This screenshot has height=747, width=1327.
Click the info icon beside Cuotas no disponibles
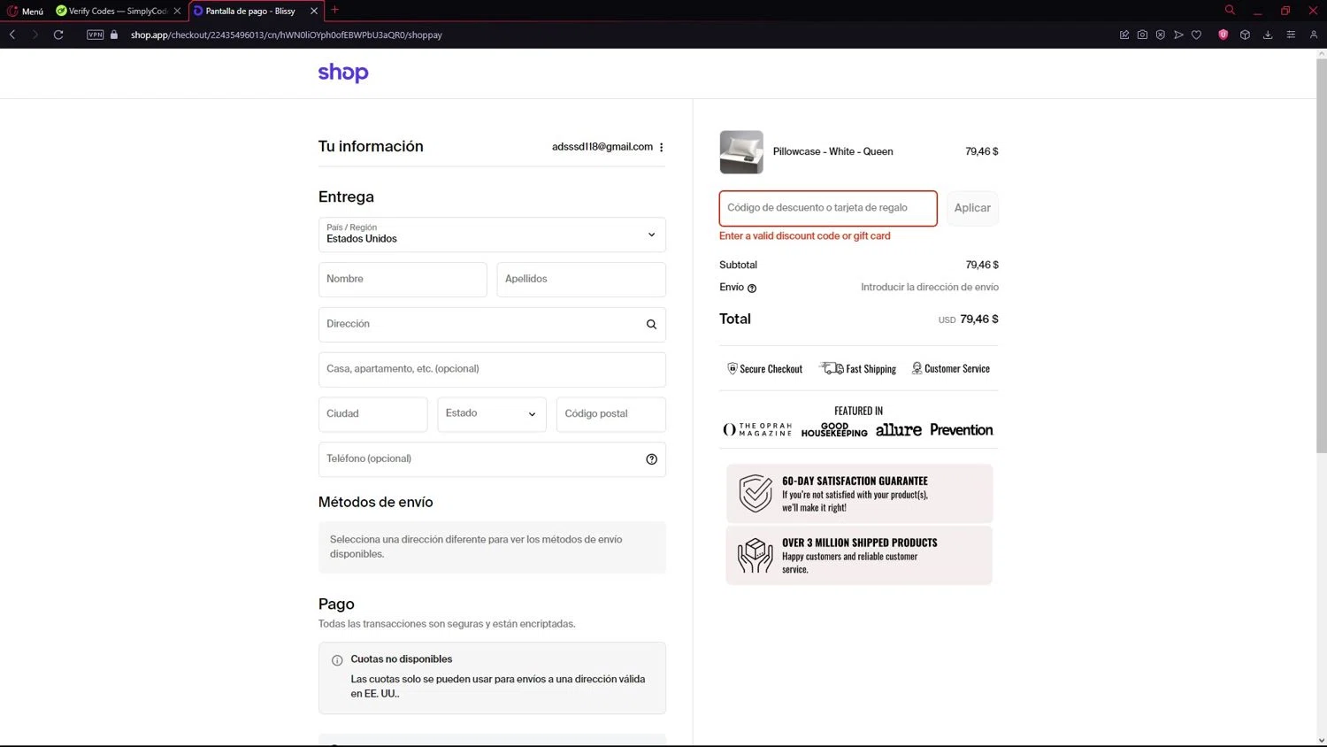[337, 660]
